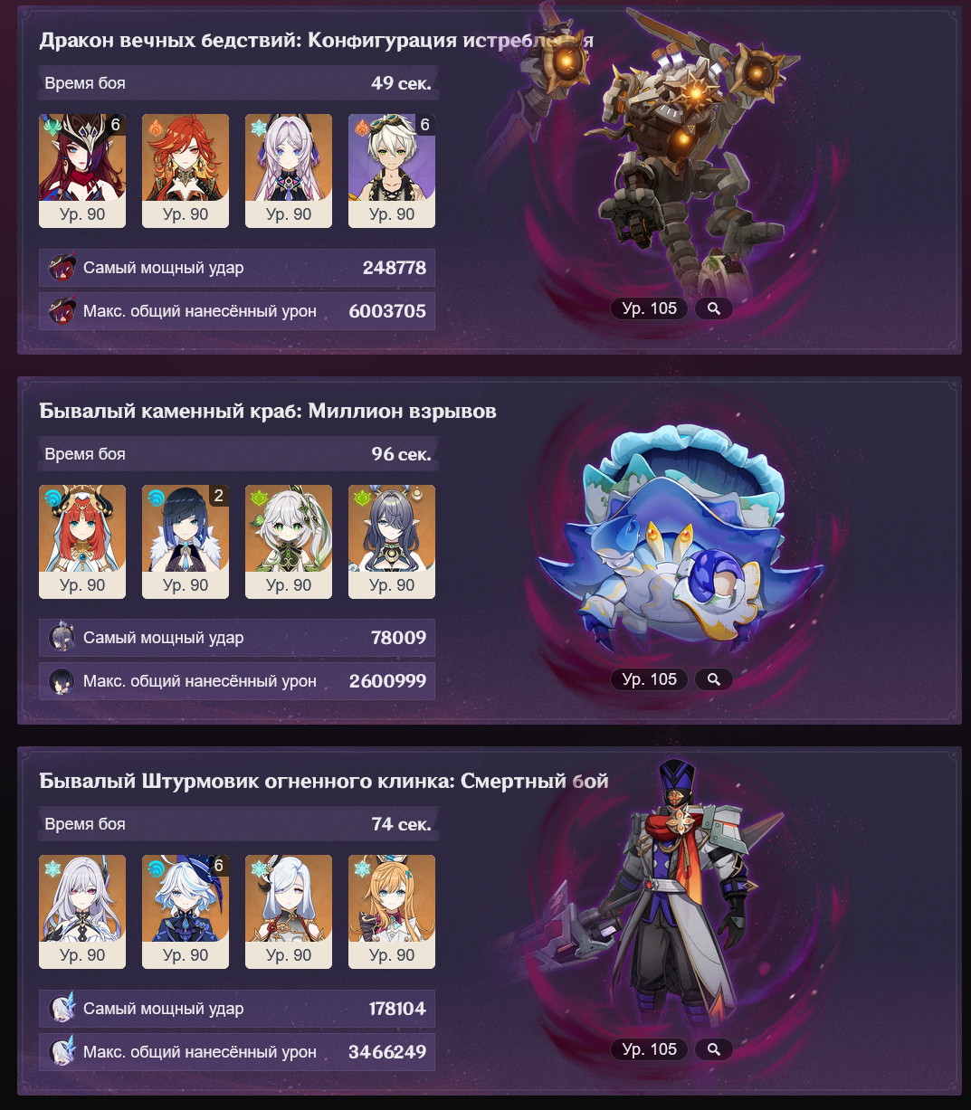Click the Ур. 105 level badge under the crab
Screen dimensions: 971x1110
[x=650, y=679]
